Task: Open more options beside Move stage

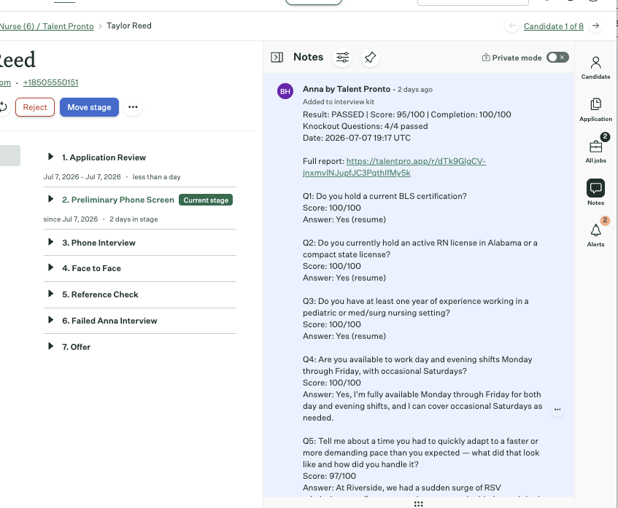Action: pos(133,107)
